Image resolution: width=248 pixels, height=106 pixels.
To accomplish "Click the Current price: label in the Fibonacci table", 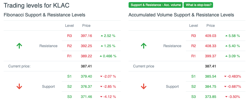I will pyautogui.click(x=19, y=66).
